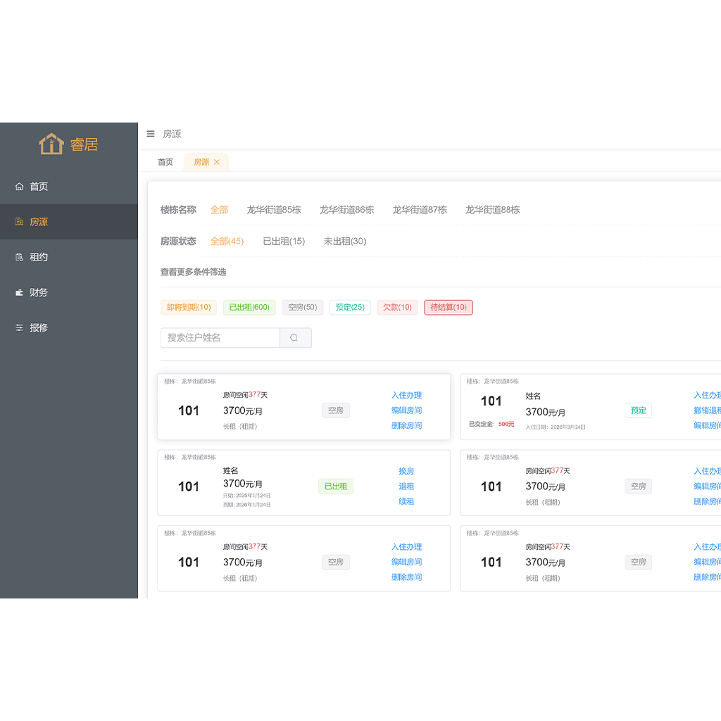Image resolution: width=721 pixels, height=721 pixels.
Task: Toggle the 即将到期(10) tag filter
Action: click(x=189, y=308)
